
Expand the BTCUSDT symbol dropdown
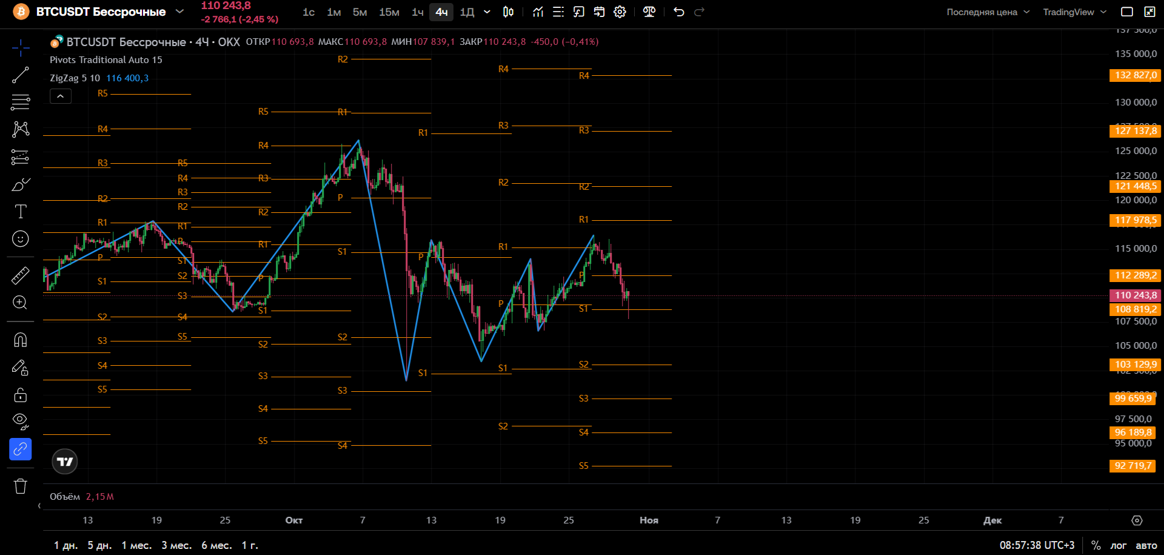tap(179, 12)
